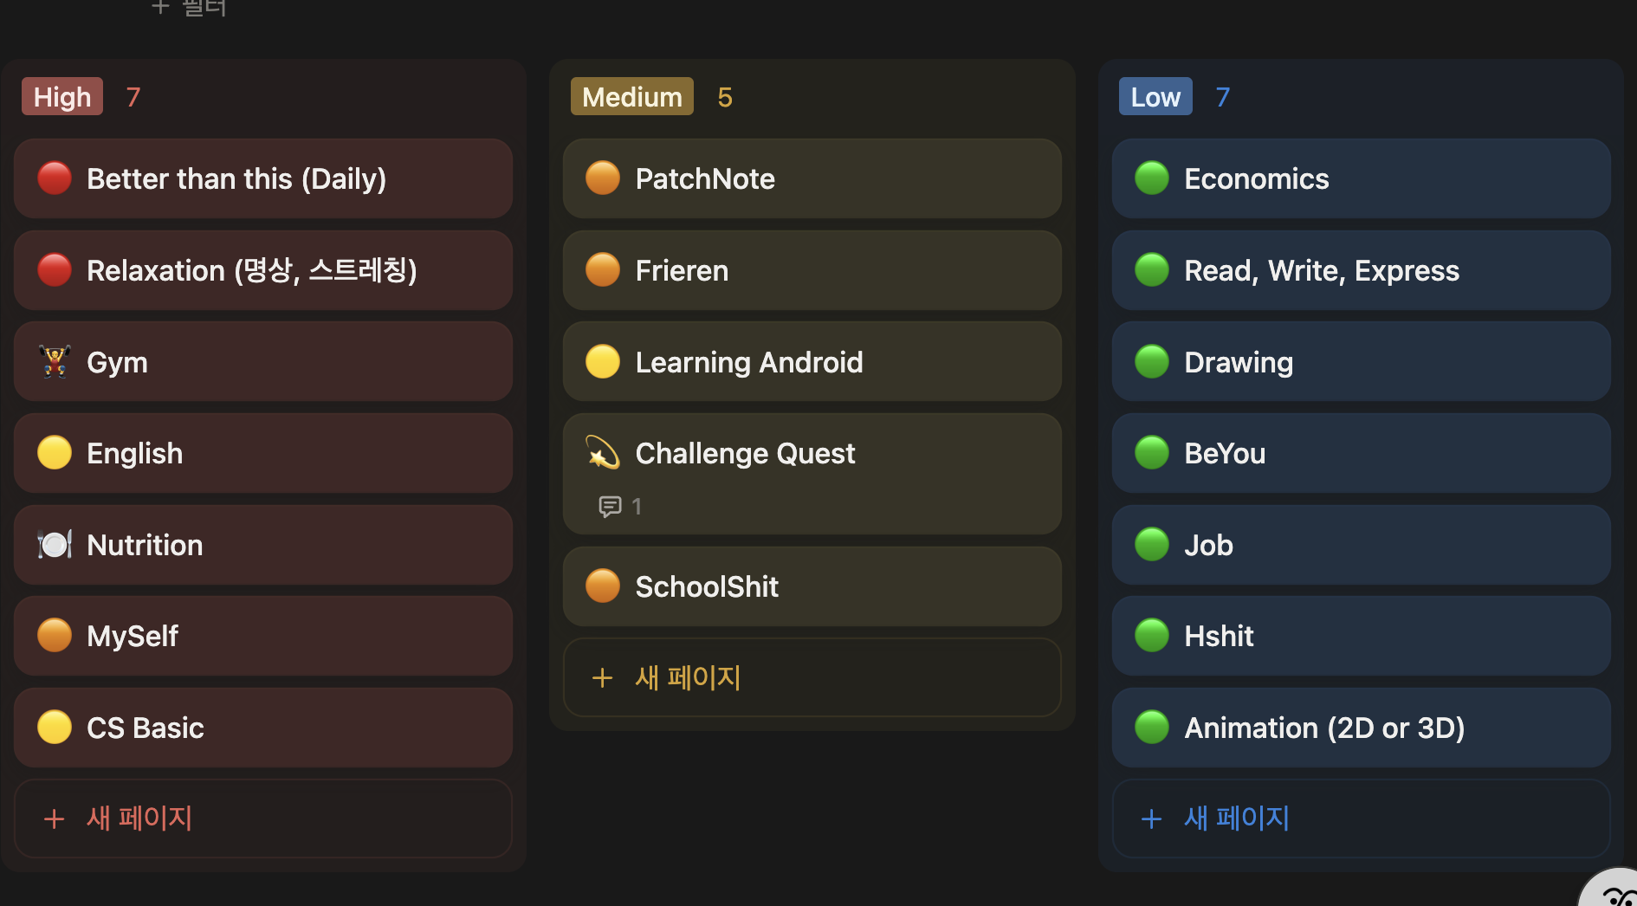Click the red circle icon beside Better than this
Image resolution: width=1637 pixels, height=906 pixels.
pos(55,178)
